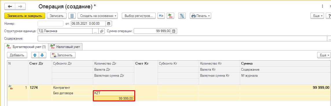Select the KZT currency cell
This screenshot has height=106, width=331.
[114, 93]
